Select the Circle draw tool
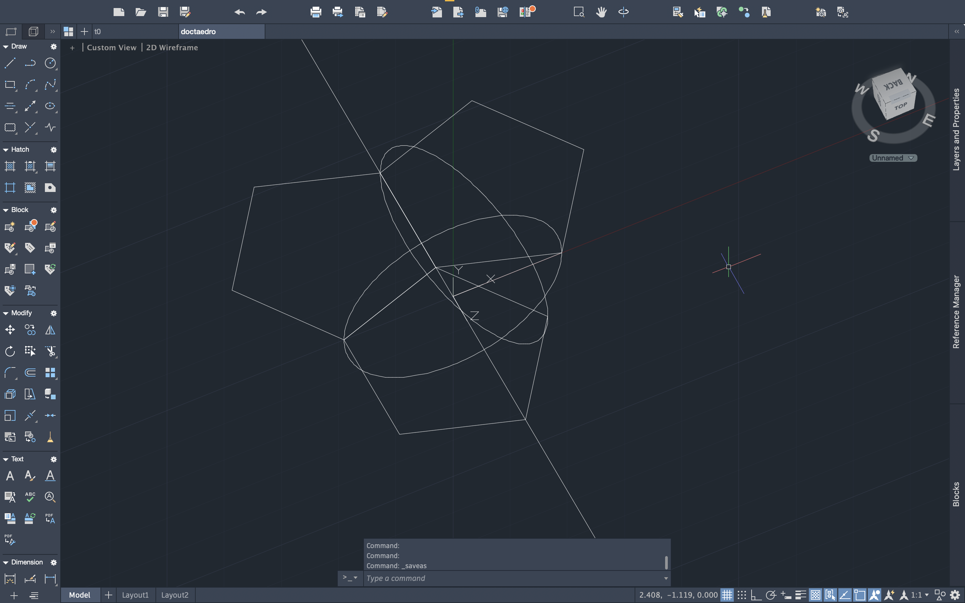Screen dimensions: 965x603 [50, 63]
